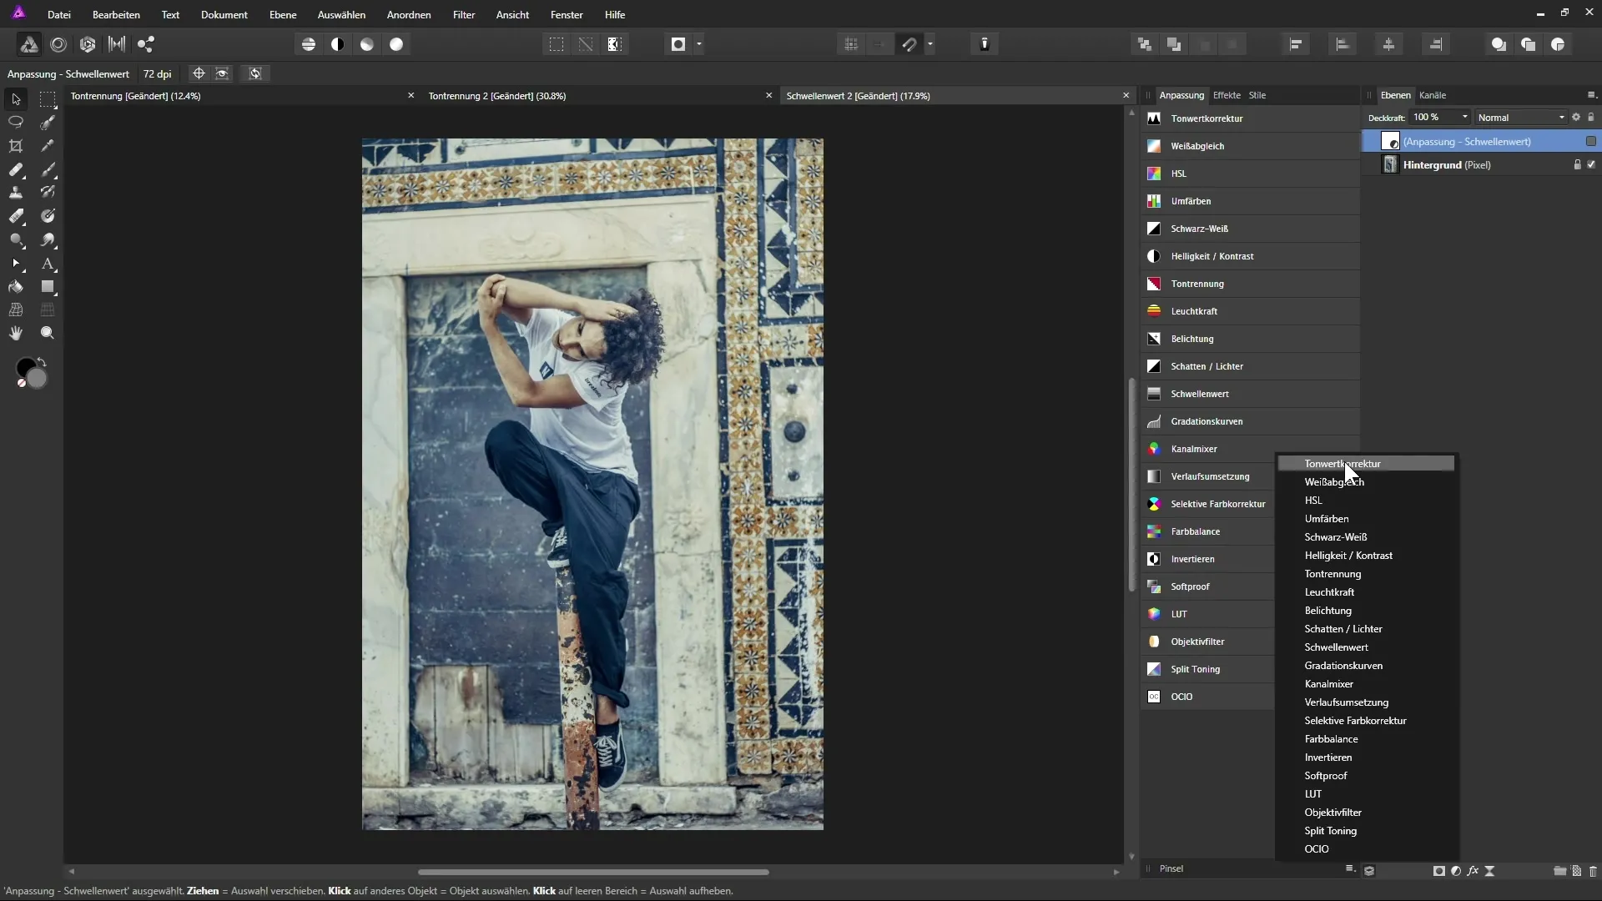Switch to the Tone Mapping Persona
This screenshot has height=901, width=1602.
click(117, 44)
